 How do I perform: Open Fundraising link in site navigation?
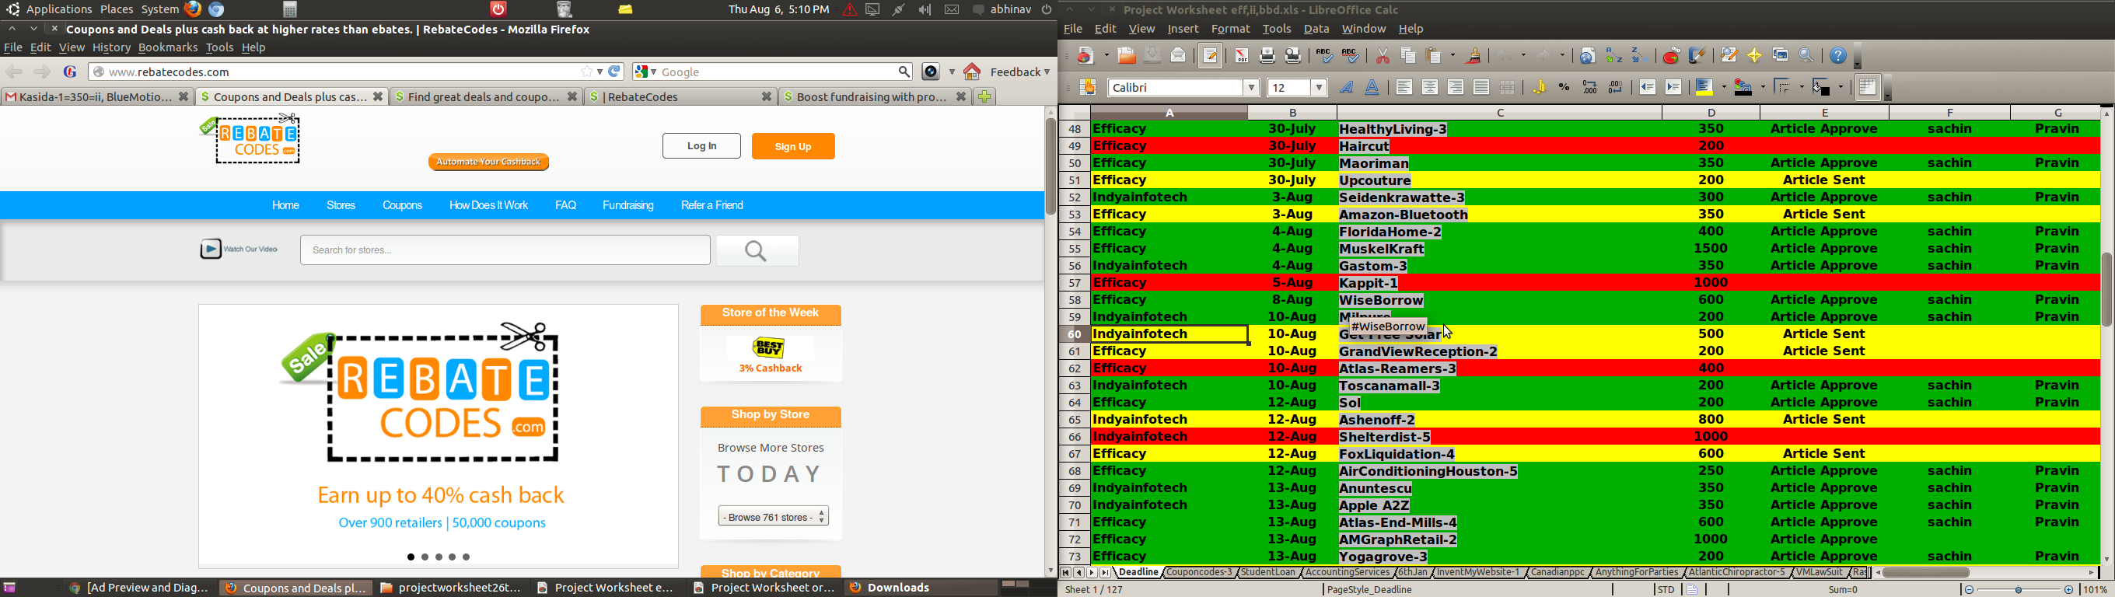point(628,206)
